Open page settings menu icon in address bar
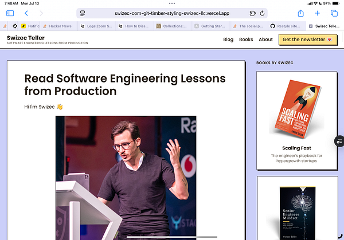This screenshot has width=344, height=240. point(83,13)
